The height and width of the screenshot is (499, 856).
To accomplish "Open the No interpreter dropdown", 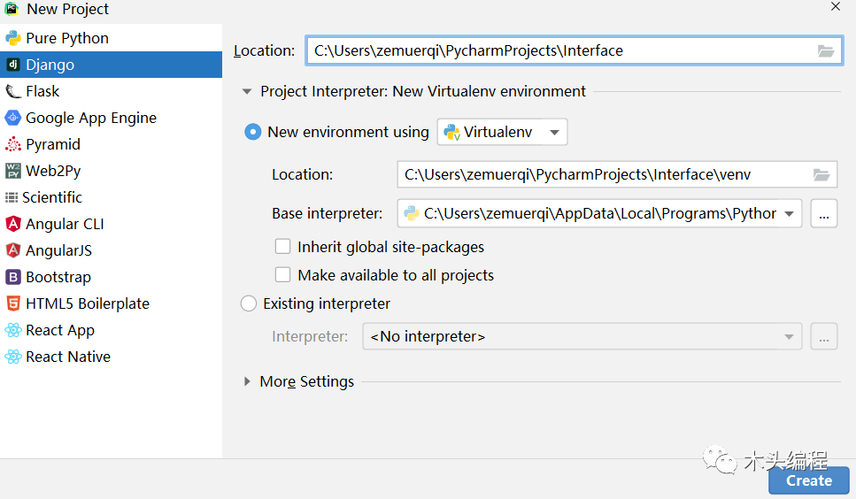I will [x=582, y=336].
